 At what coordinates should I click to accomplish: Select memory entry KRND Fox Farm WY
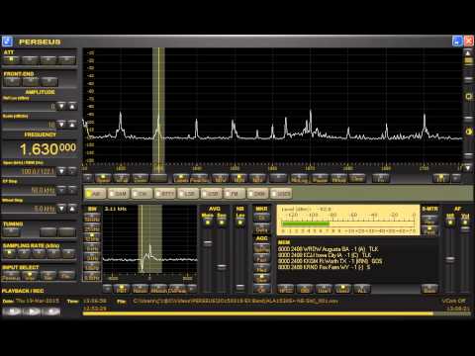pyautogui.click(x=324, y=267)
